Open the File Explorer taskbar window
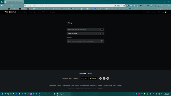 [x=45, y=94]
